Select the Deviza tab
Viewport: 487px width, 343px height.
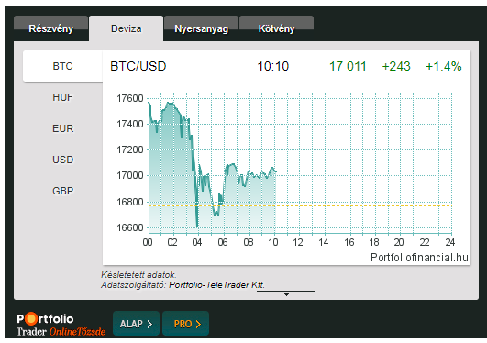click(x=126, y=28)
